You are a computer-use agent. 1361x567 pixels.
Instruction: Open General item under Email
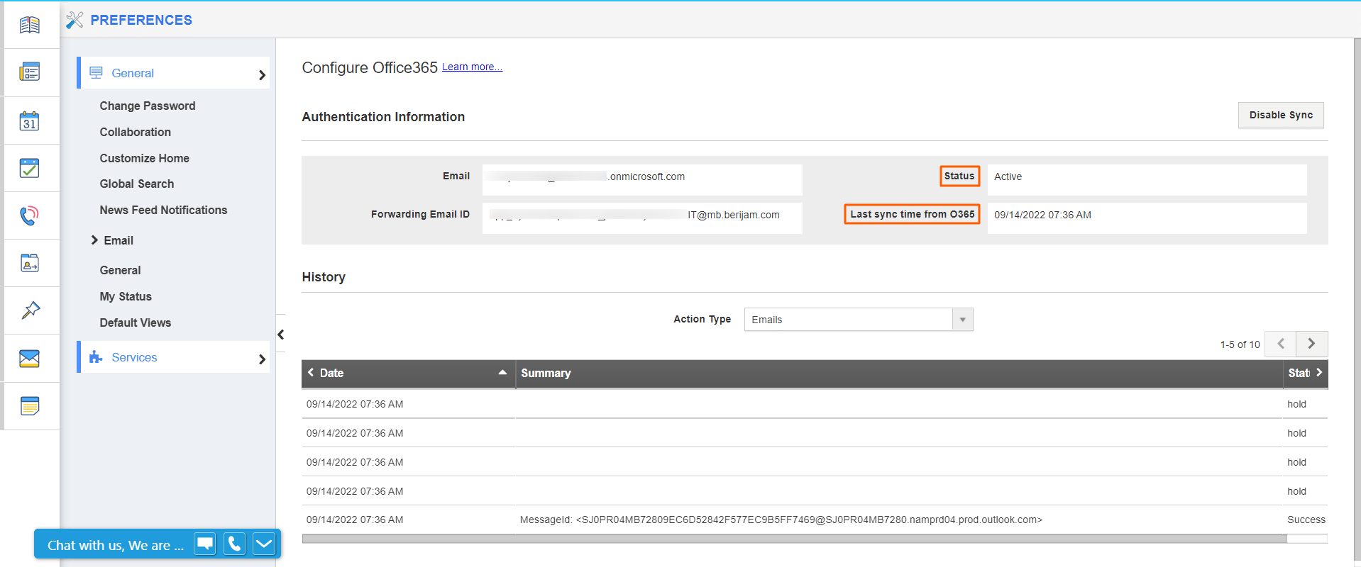120,270
